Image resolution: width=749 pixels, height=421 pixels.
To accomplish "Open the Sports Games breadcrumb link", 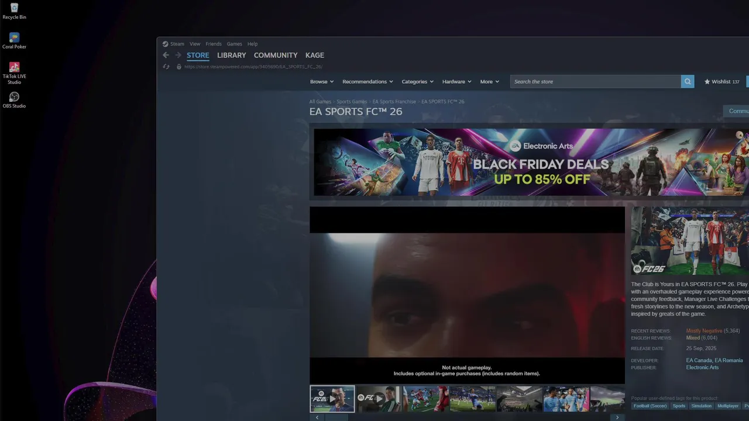I will click(352, 102).
